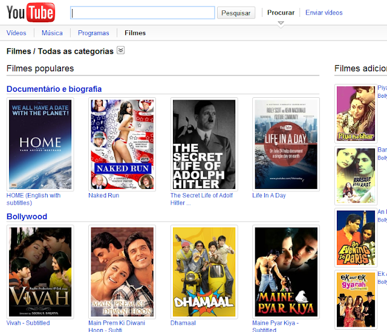
Task: Click the HOME (English with subtitles) title link
Action: [x=33, y=199]
